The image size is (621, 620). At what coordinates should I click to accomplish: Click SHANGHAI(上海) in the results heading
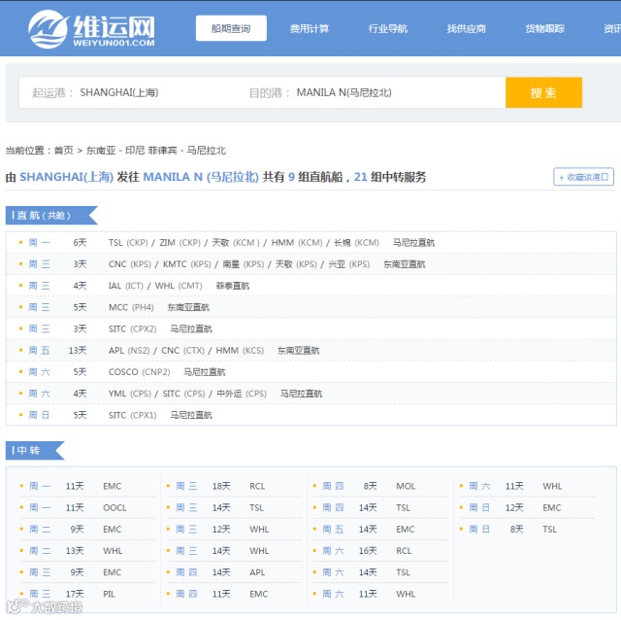(x=67, y=177)
